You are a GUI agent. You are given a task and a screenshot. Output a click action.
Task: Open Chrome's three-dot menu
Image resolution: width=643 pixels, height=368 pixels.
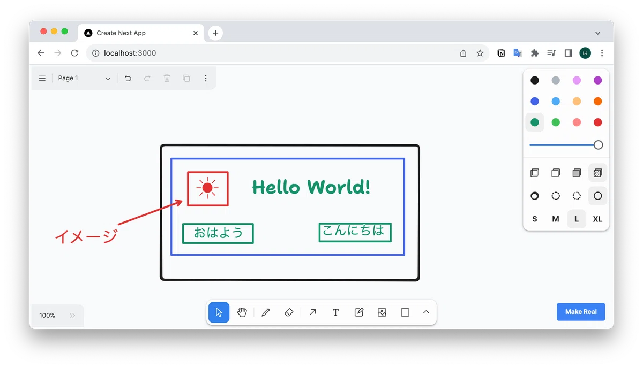point(602,53)
